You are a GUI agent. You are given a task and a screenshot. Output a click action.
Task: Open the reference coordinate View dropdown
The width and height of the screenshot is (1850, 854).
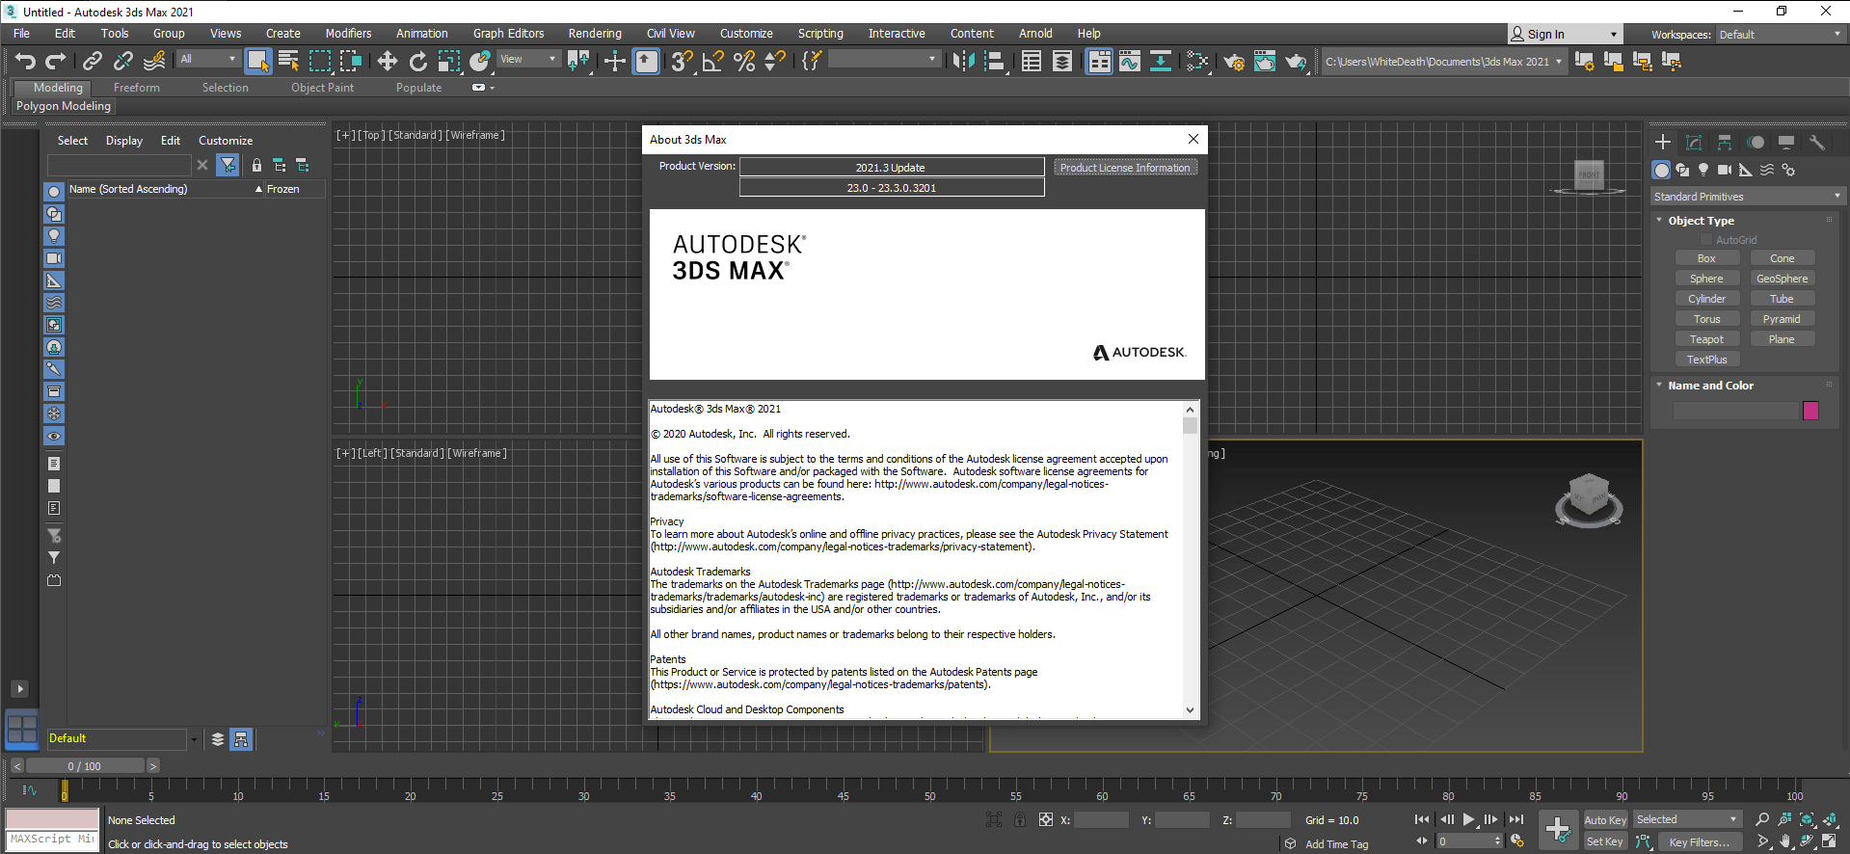(528, 60)
